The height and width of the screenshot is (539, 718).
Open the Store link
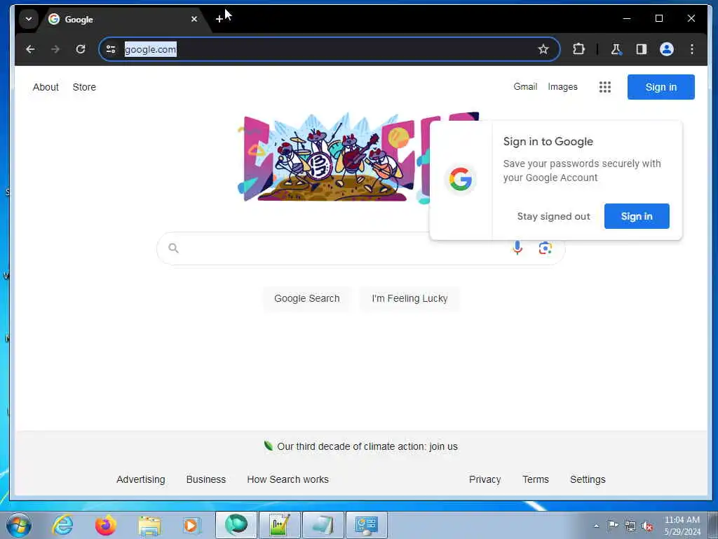click(84, 87)
